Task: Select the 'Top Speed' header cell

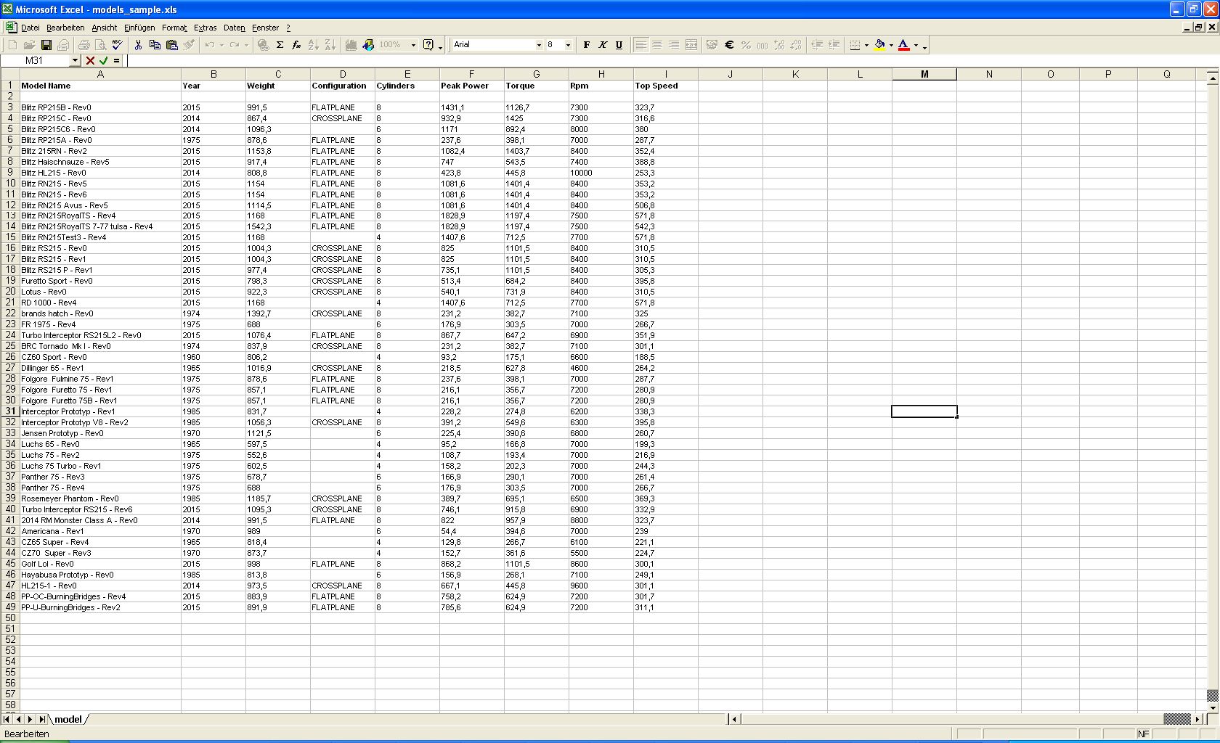Action: click(x=665, y=86)
